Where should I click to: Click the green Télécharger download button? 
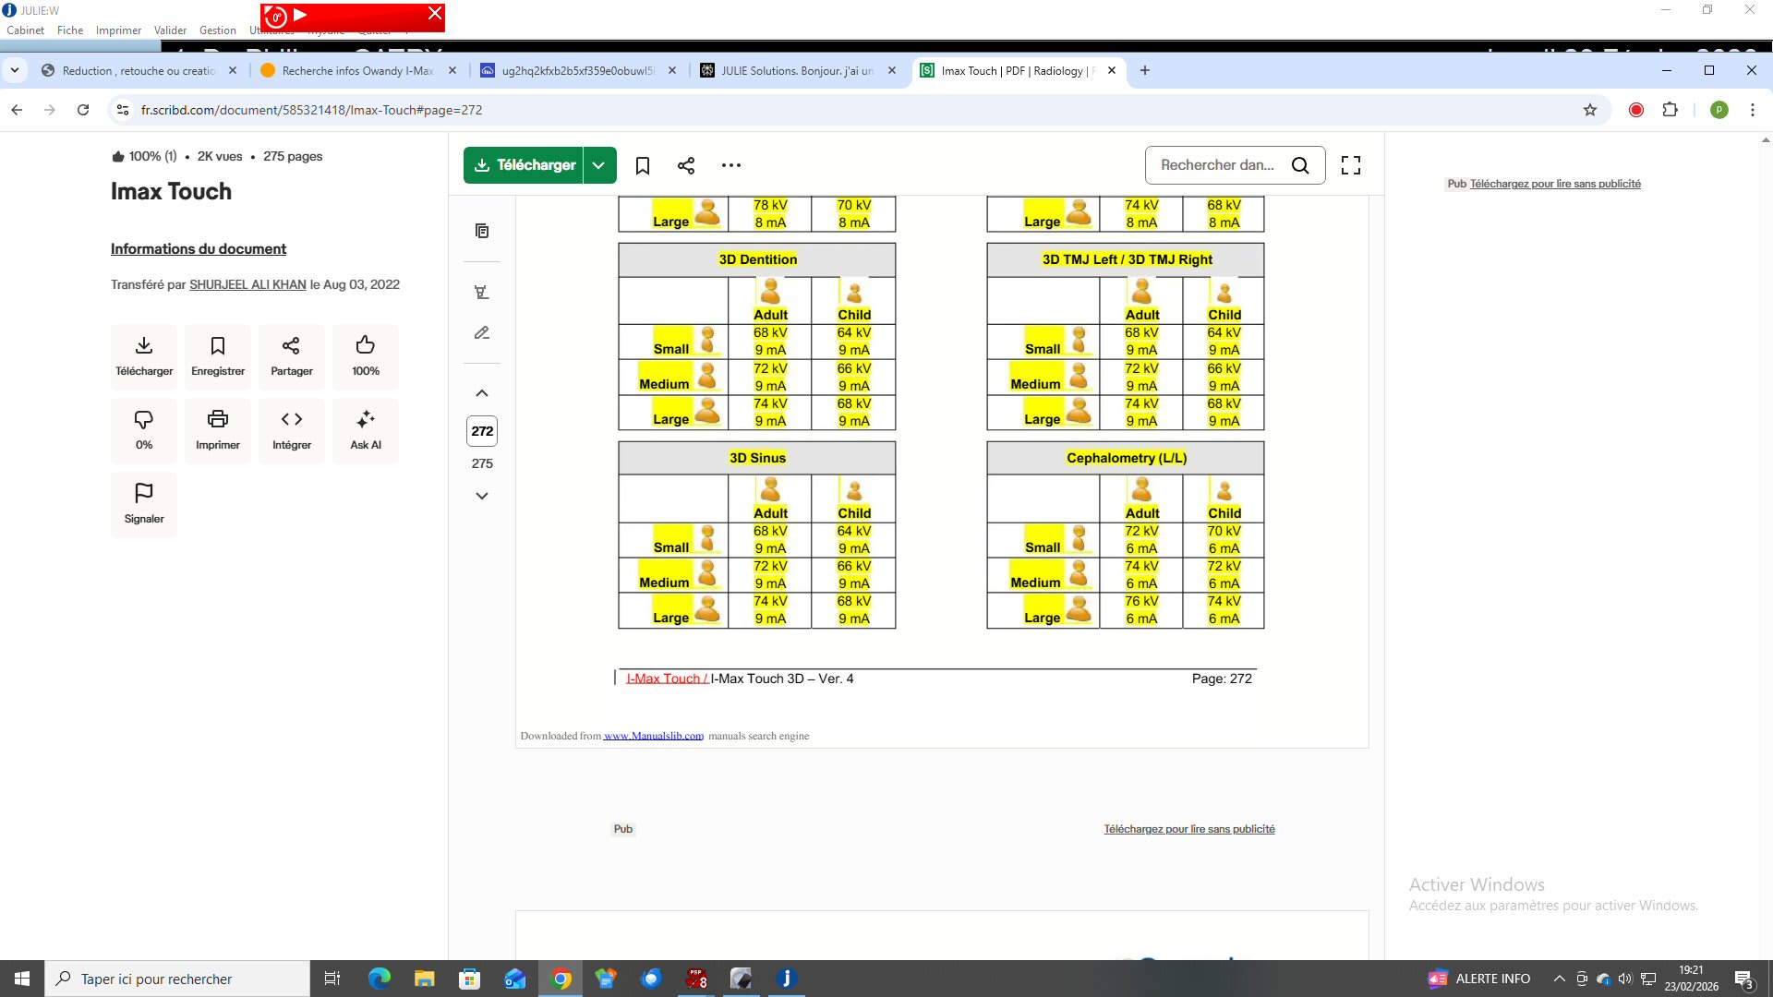point(524,165)
